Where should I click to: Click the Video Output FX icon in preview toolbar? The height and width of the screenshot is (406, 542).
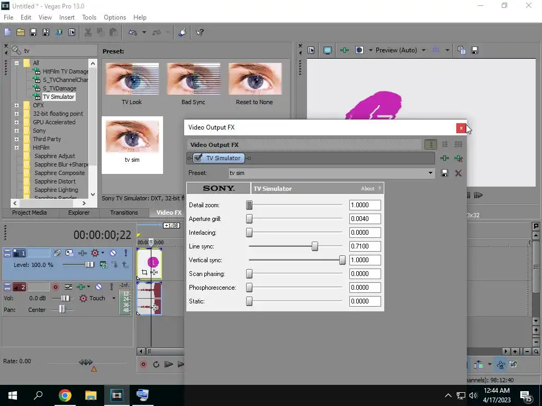click(x=344, y=50)
